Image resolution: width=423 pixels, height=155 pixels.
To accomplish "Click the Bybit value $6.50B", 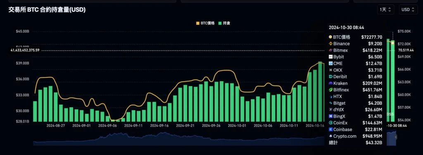I will tap(375, 57).
